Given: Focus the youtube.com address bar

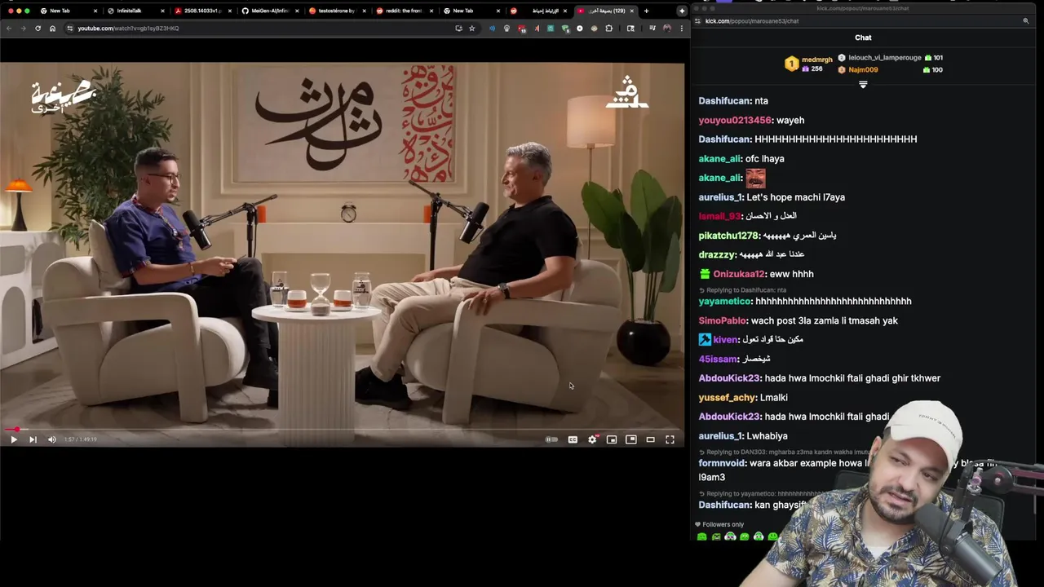Looking at the screenshot, I should coord(261,29).
